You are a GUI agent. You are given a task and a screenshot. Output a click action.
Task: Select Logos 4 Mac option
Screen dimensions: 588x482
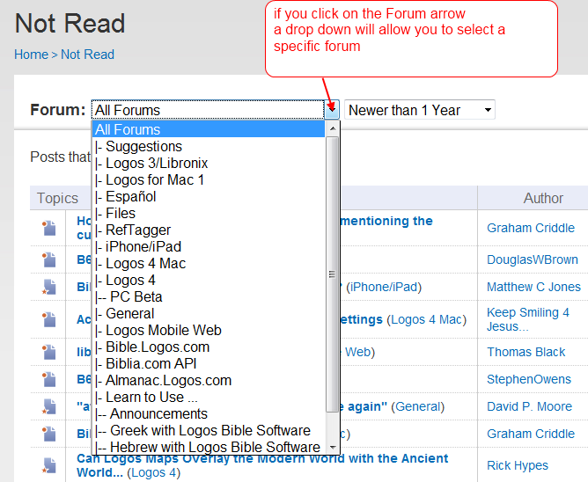click(209, 263)
